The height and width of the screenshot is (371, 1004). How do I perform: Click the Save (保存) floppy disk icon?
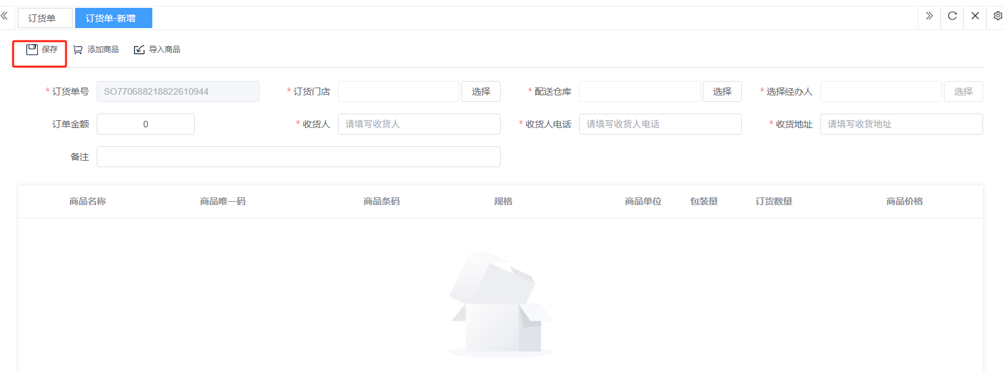32,50
